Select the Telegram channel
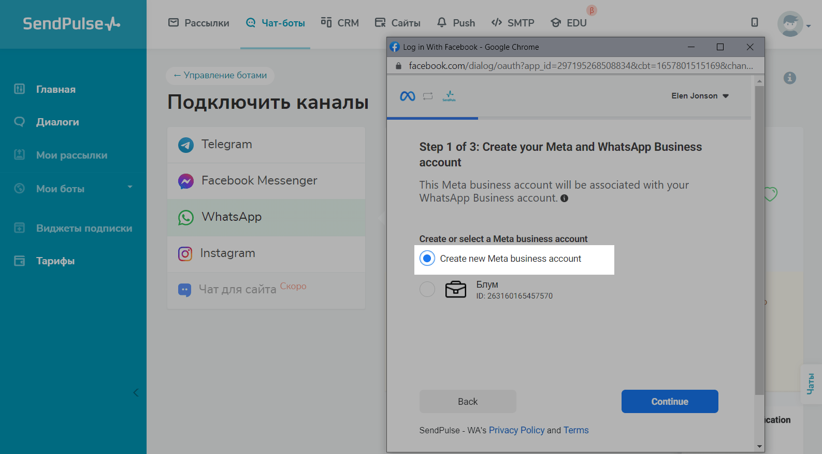The image size is (822, 454). pos(266,145)
